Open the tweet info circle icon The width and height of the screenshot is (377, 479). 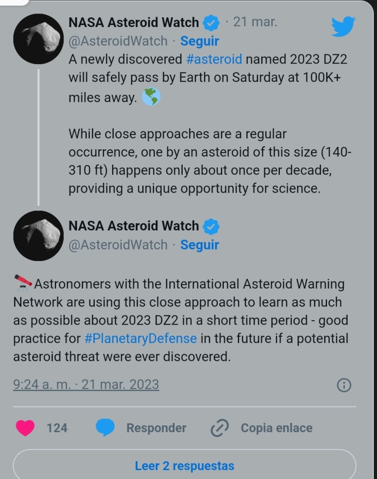pos(344,385)
